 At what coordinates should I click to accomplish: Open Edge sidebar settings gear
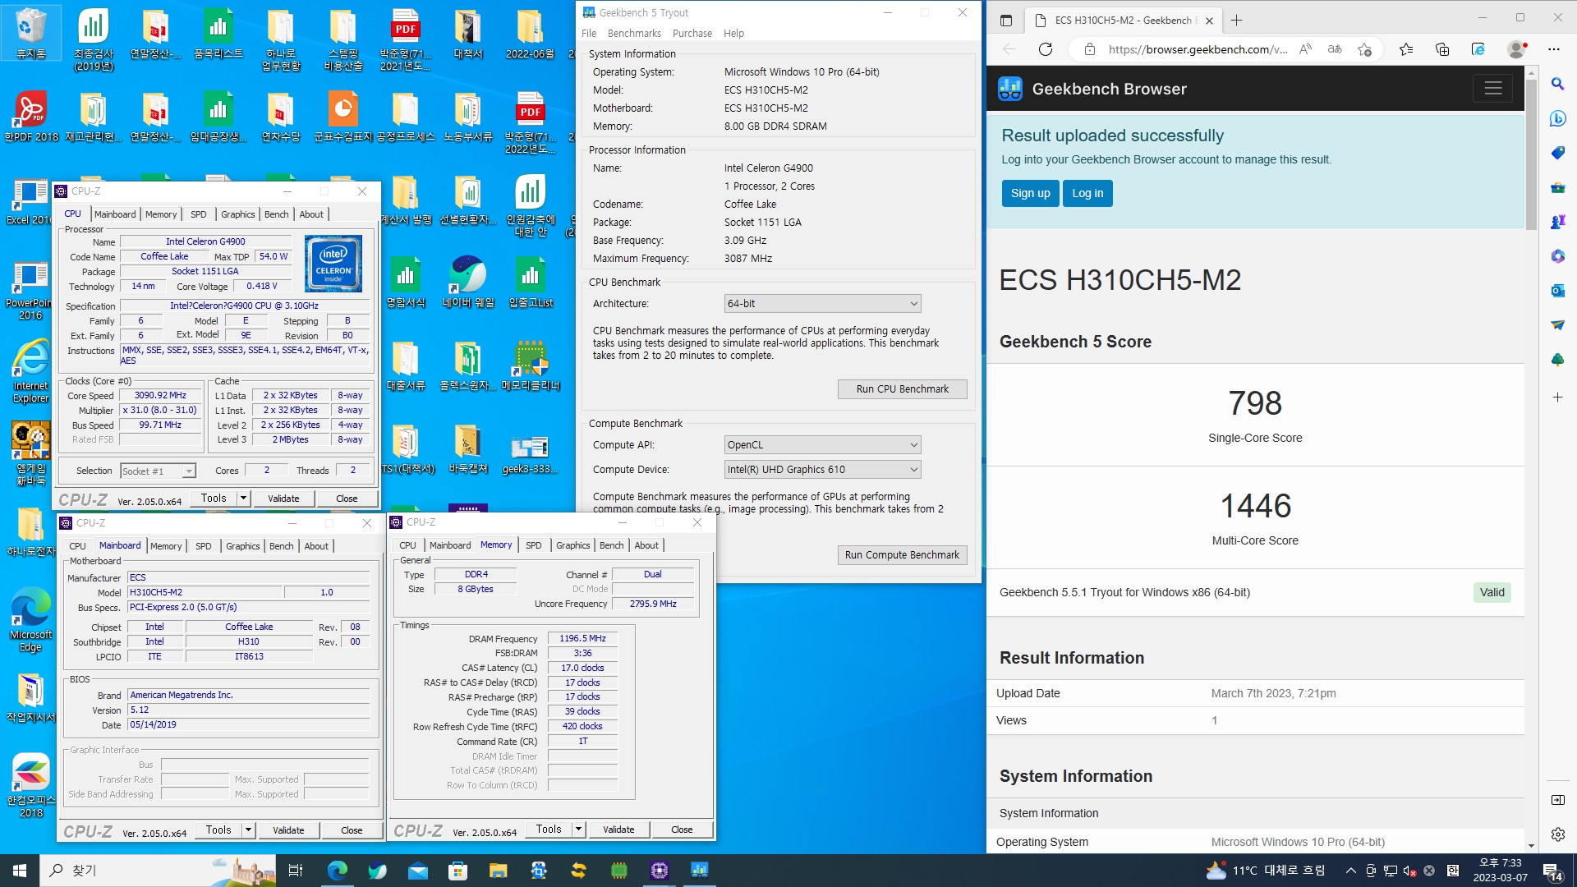point(1557,834)
